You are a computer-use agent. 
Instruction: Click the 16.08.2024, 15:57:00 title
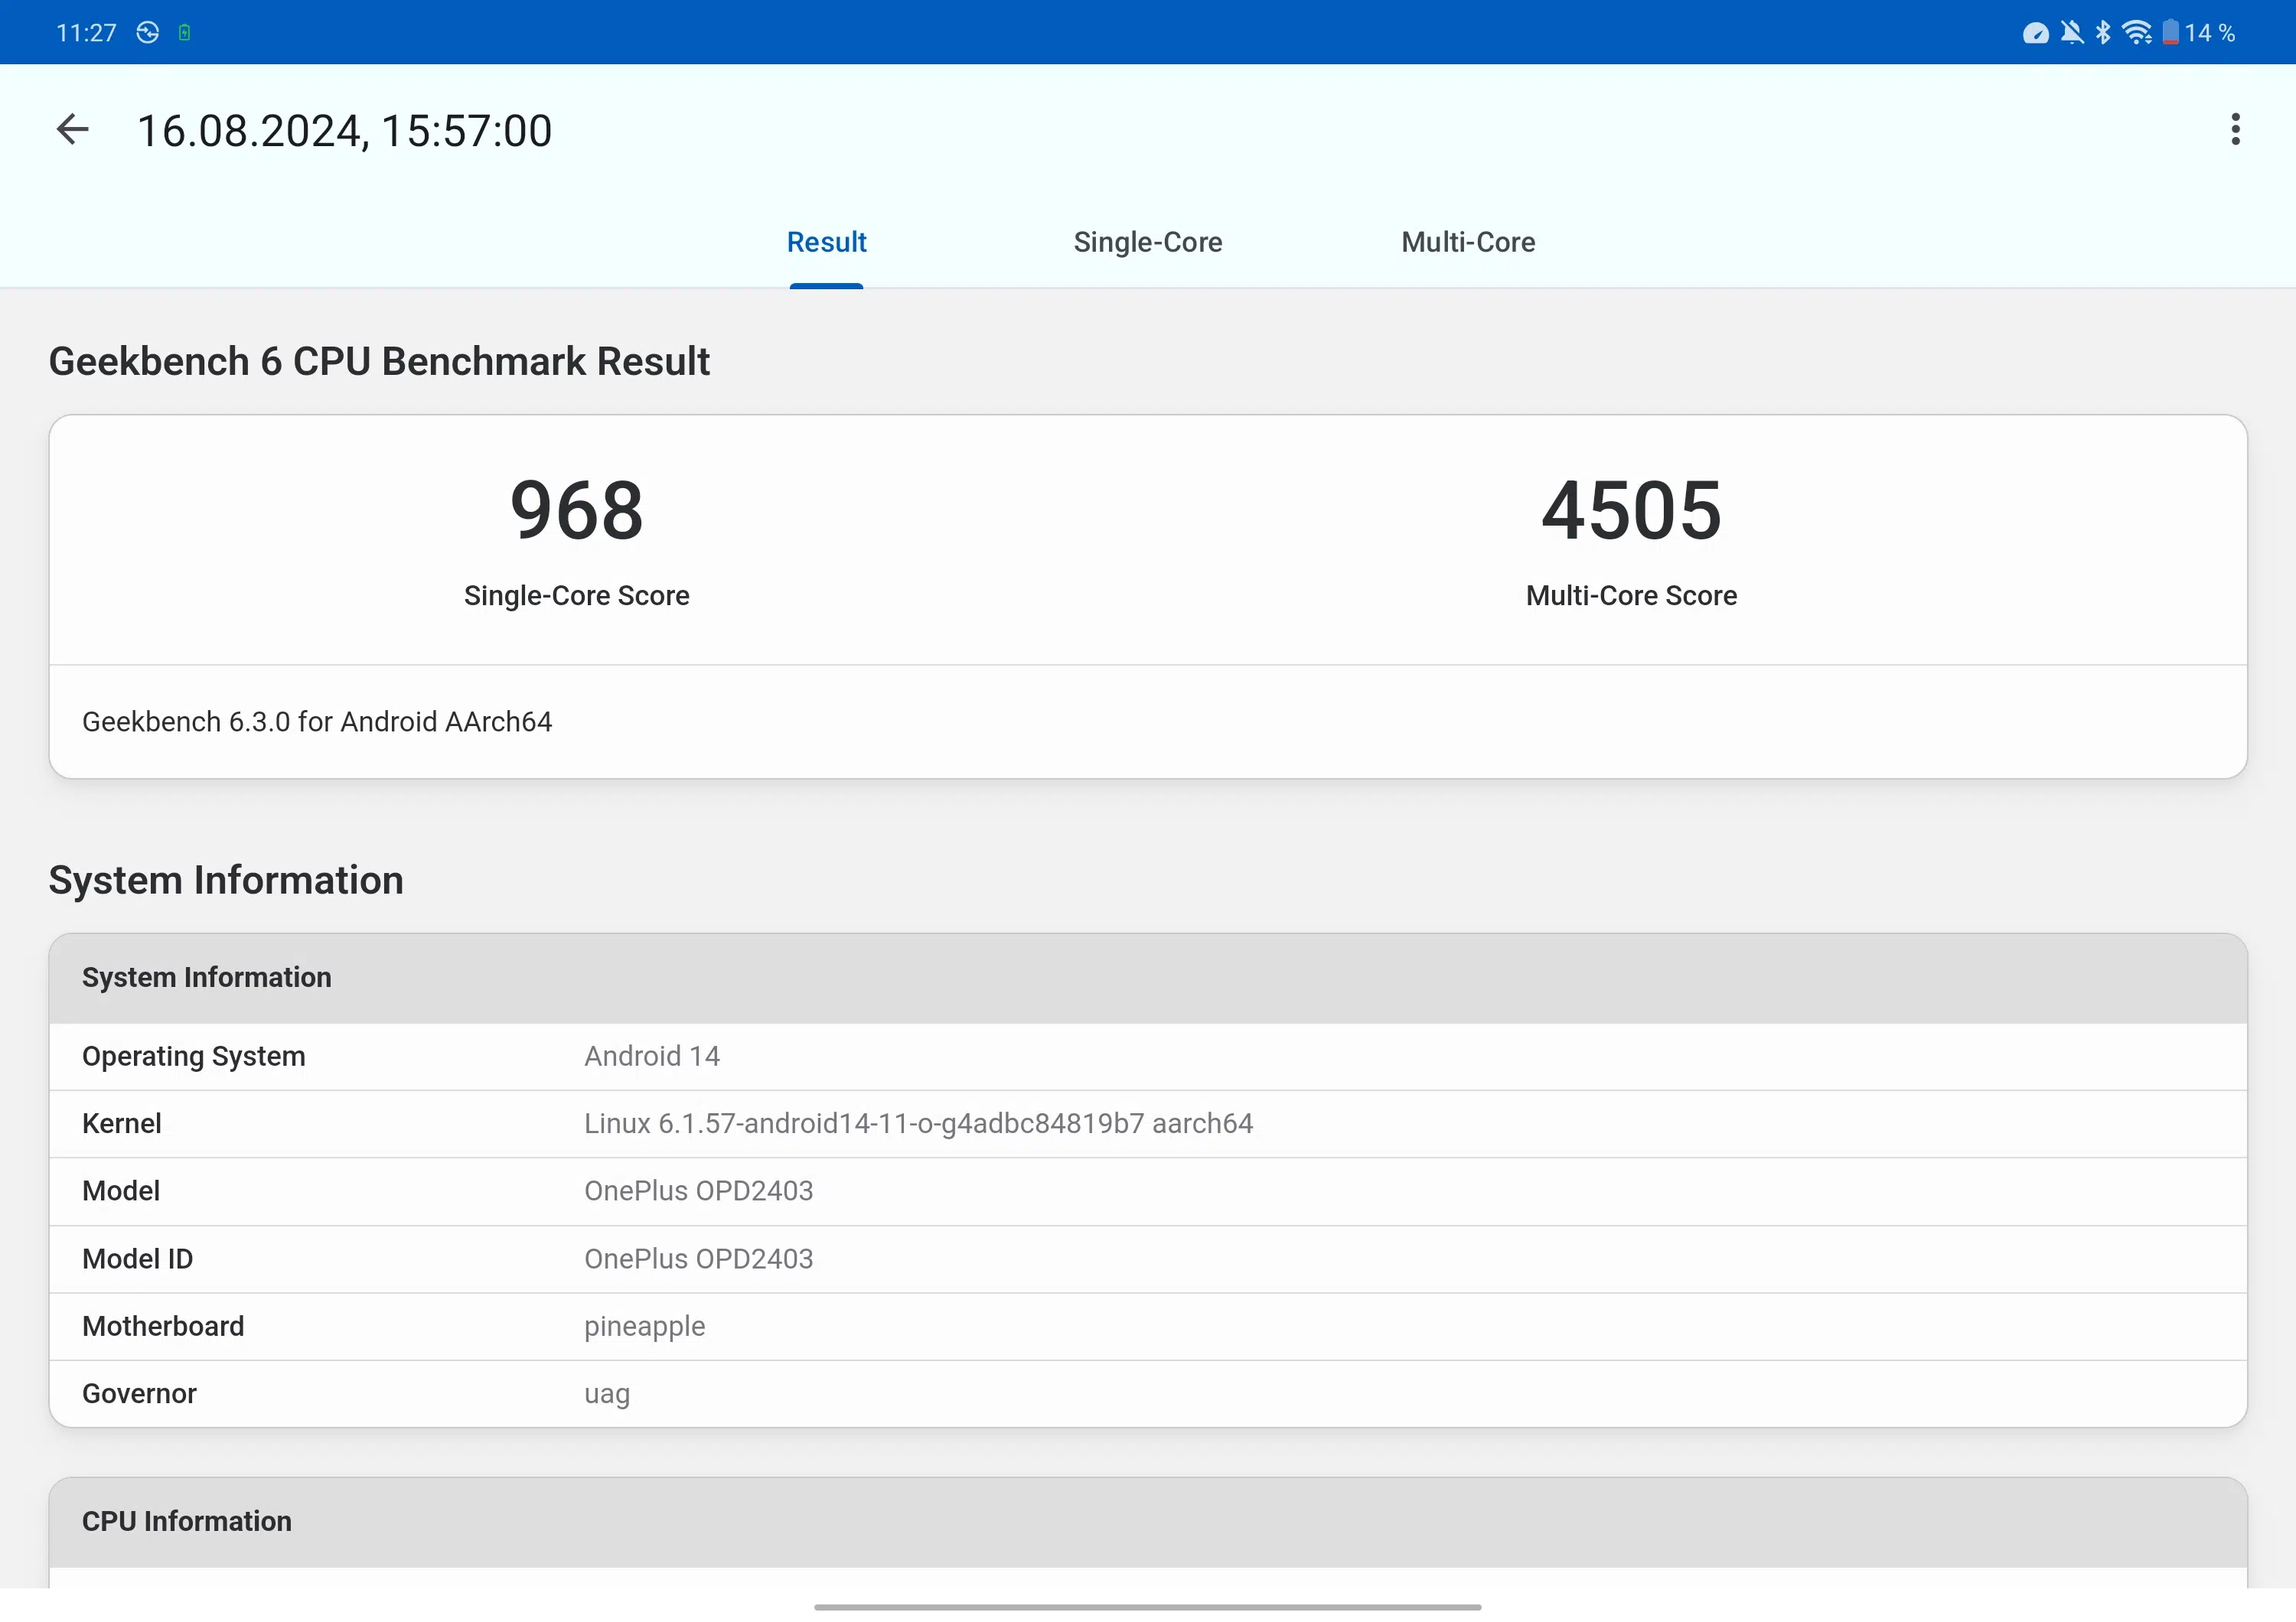344,131
